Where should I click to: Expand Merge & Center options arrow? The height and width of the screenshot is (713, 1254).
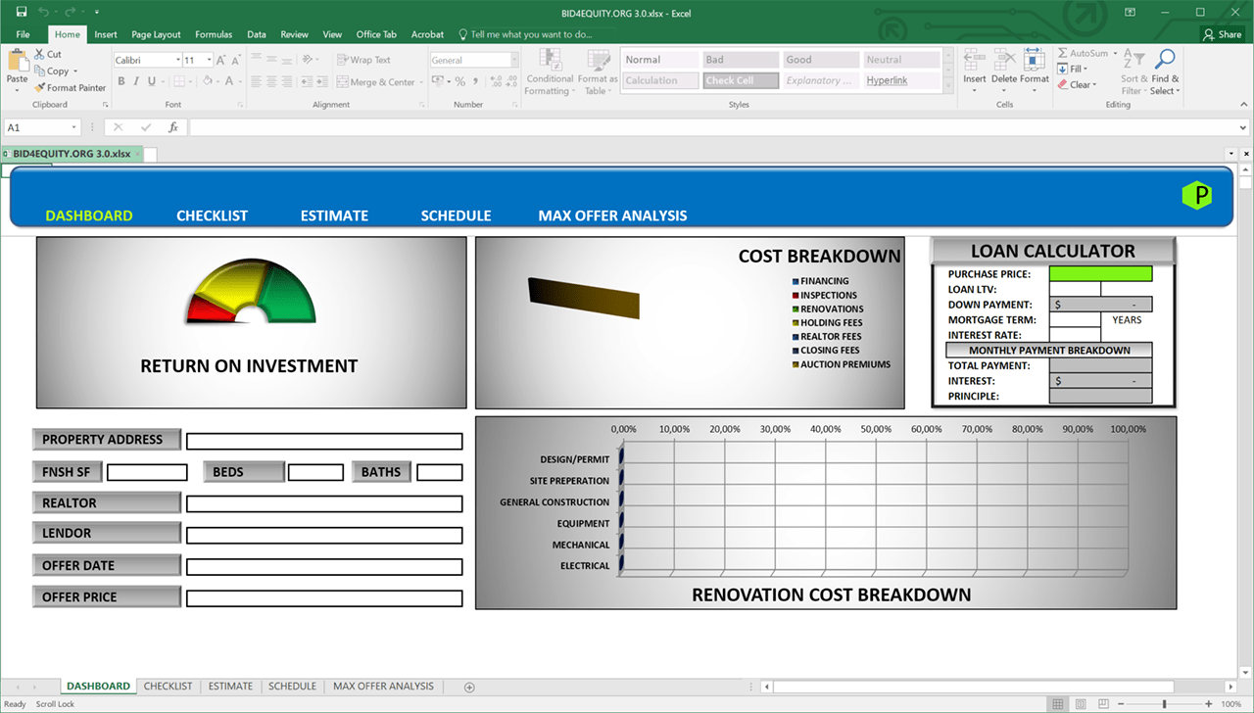click(421, 82)
